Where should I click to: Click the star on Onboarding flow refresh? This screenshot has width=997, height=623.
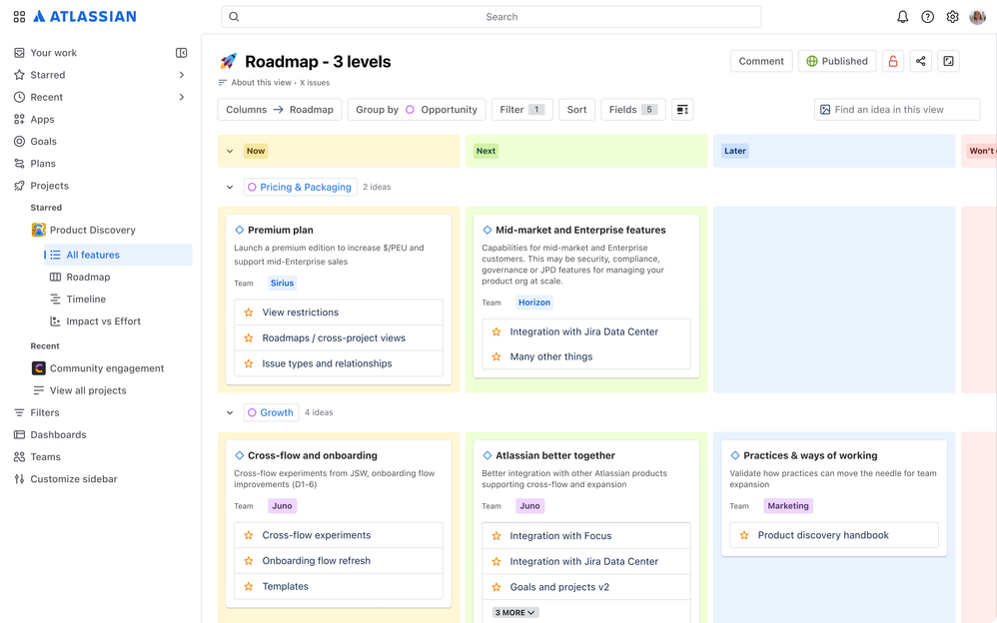(249, 561)
